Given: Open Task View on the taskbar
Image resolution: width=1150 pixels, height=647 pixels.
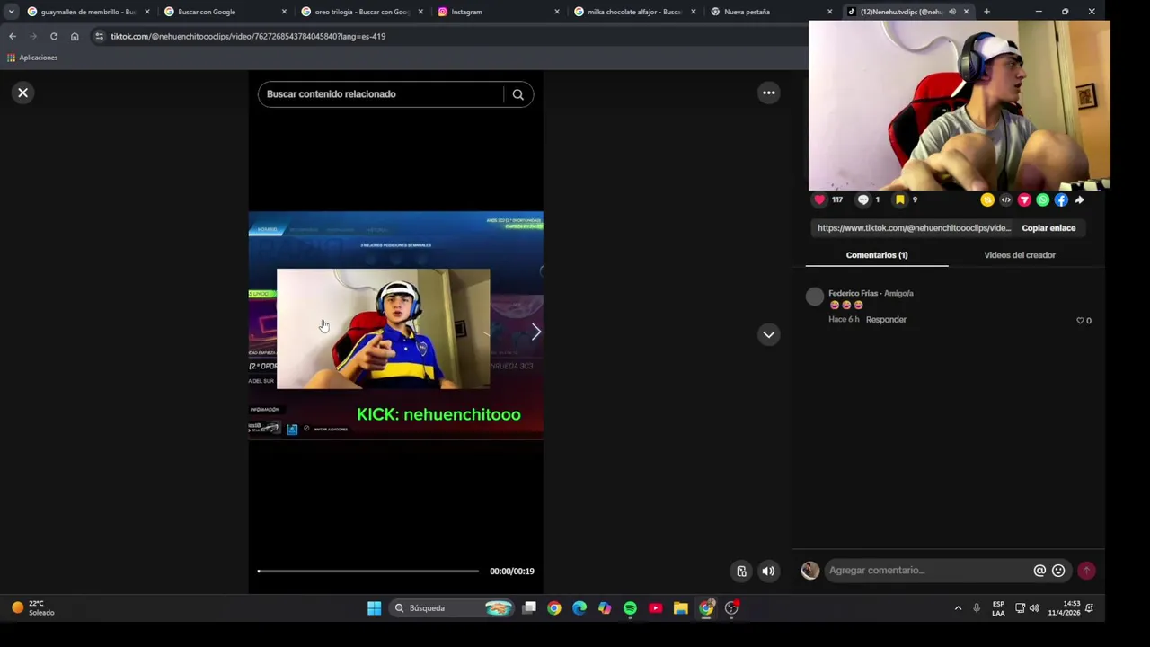Looking at the screenshot, I should click(x=530, y=608).
